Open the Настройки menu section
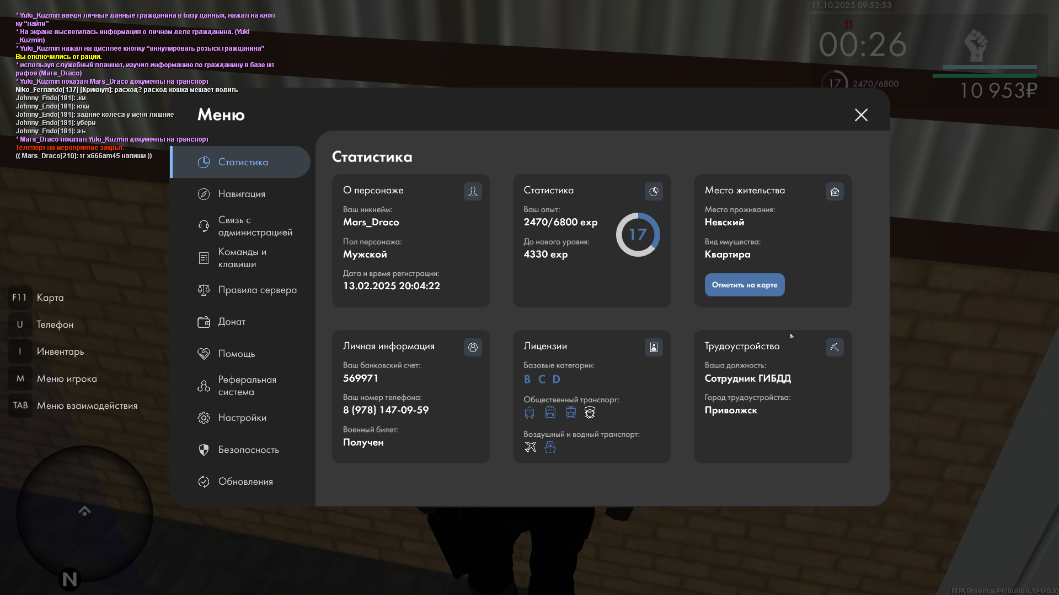 [242, 418]
